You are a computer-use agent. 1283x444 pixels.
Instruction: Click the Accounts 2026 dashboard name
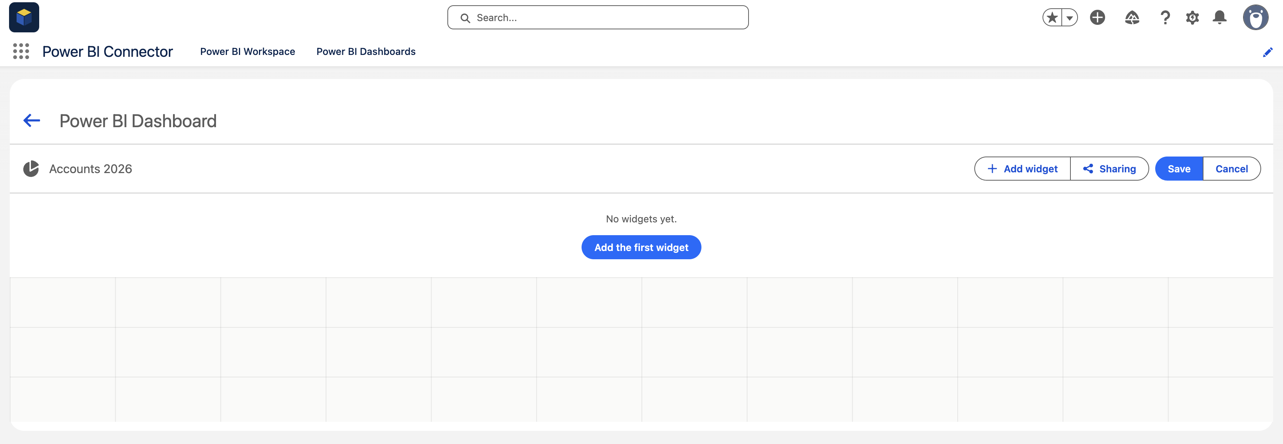[x=90, y=169]
